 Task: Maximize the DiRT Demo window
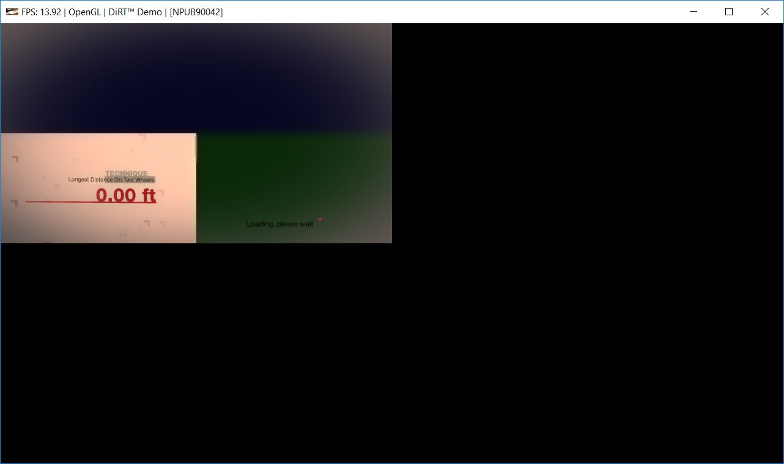pos(729,12)
